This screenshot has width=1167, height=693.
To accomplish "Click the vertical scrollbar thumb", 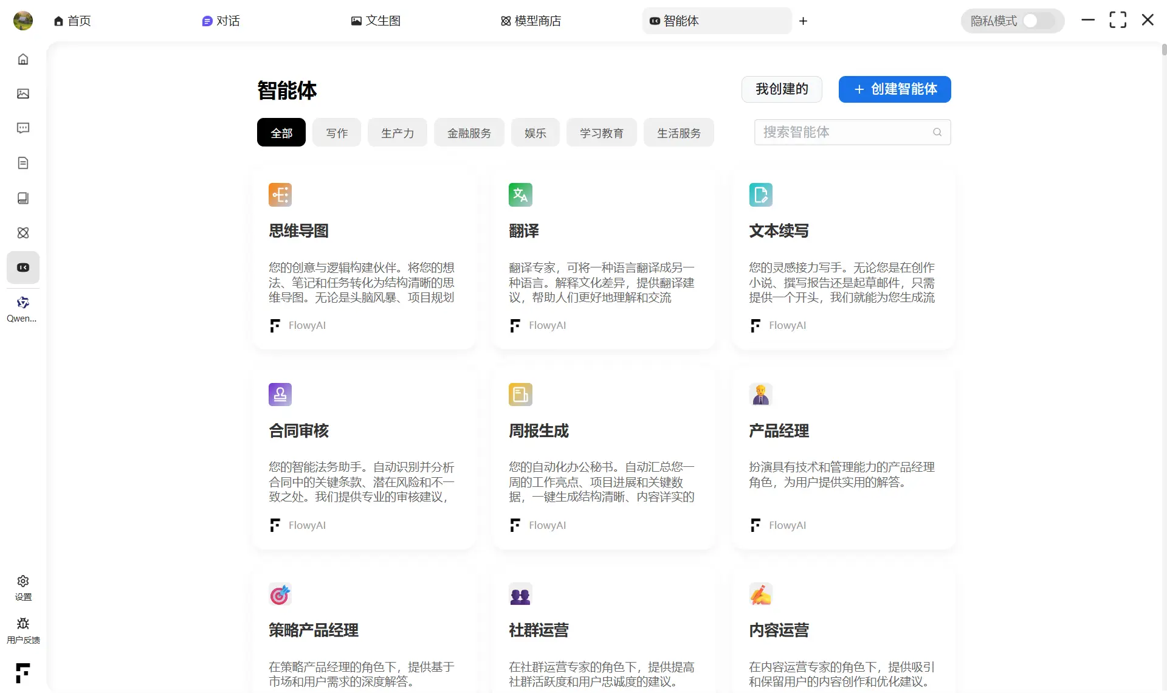I will [x=1164, y=50].
